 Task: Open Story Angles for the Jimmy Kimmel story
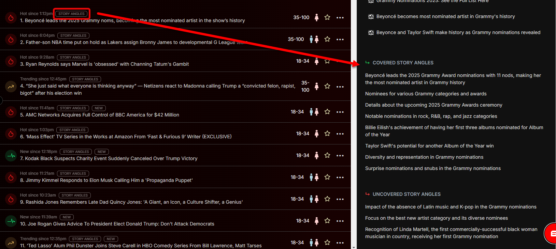point(73,173)
